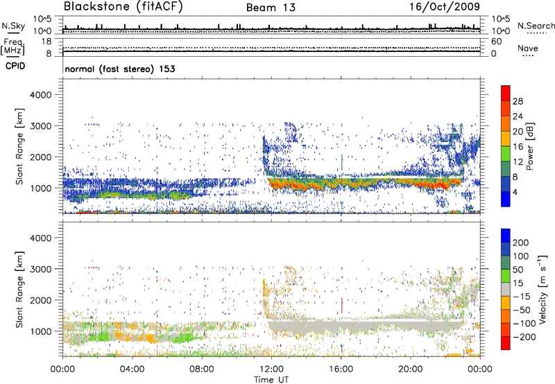Click the '60' label on Nave axis

496,42
